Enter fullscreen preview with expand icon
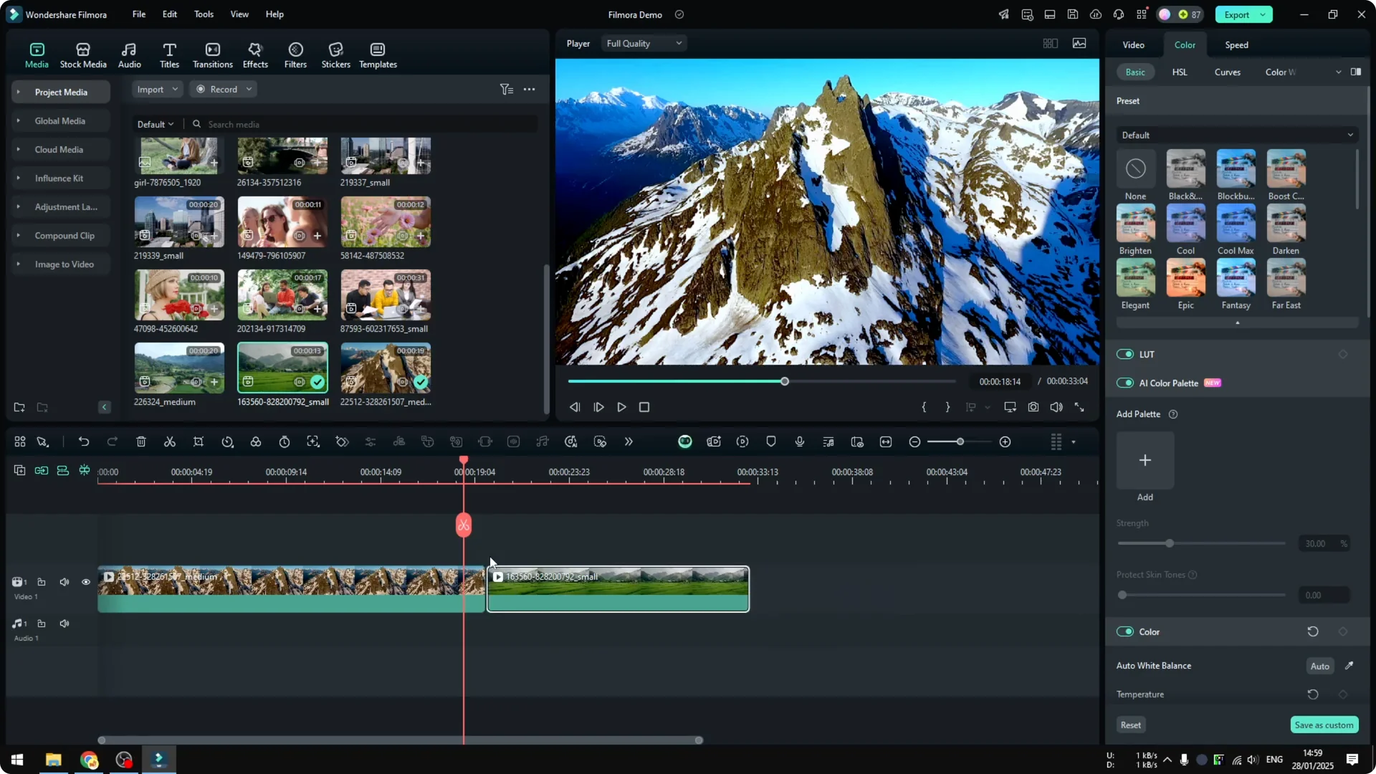The image size is (1376, 774). coord(1079,407)
